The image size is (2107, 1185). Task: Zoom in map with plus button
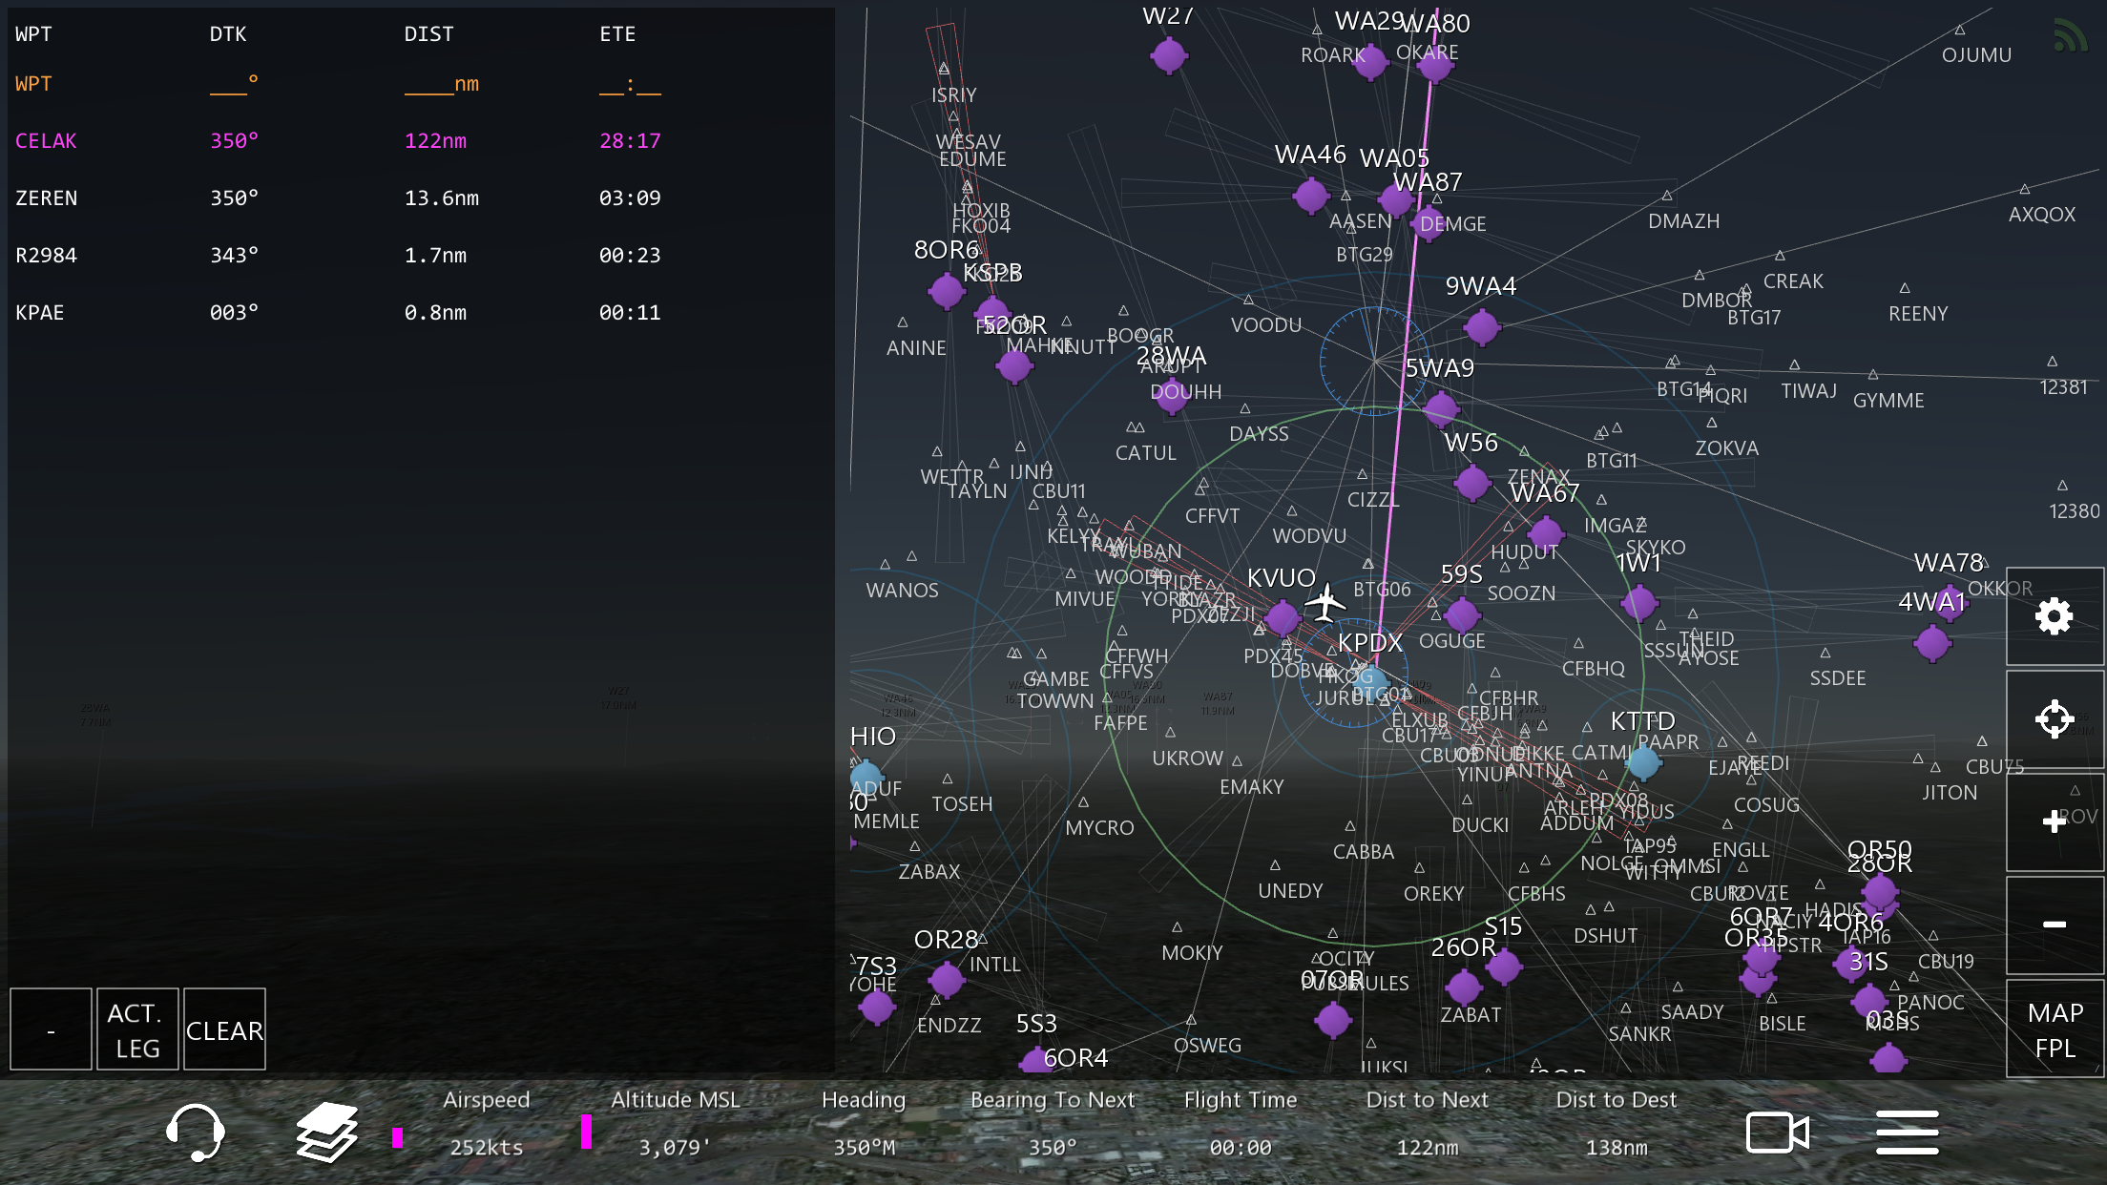2054,821
